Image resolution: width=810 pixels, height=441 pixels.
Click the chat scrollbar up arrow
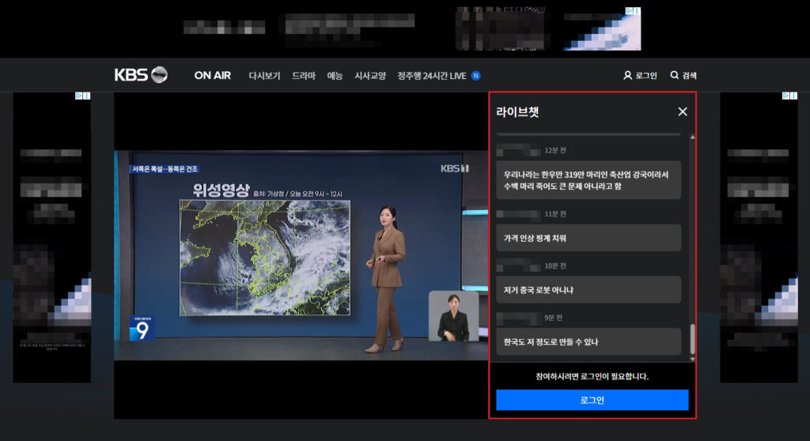(693, 138)
